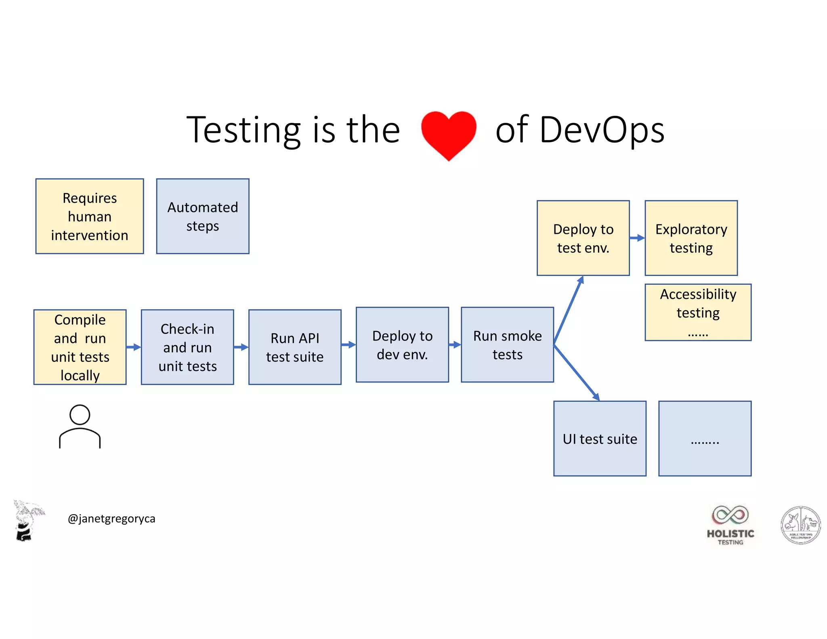Click the dragon logo at bottom left

27,520
